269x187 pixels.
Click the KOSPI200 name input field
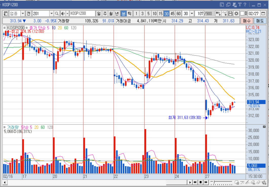(x=82, y=13)
